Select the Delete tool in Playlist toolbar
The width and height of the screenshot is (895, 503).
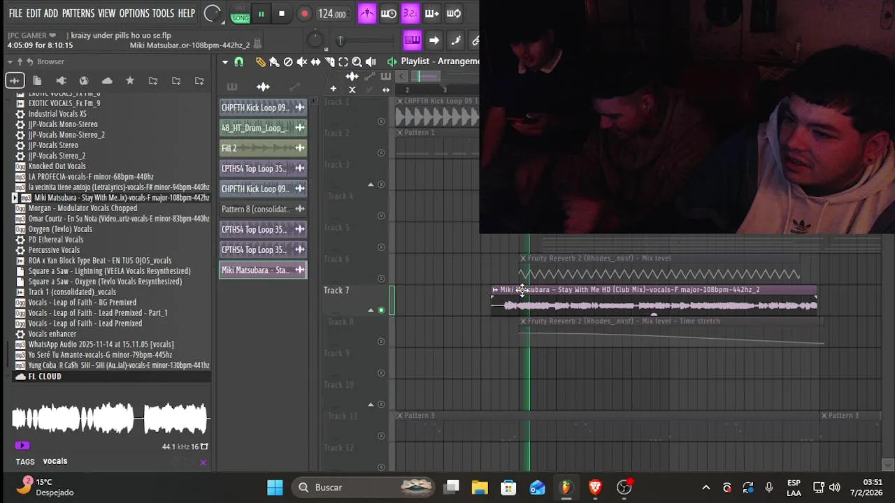(288, 61)
